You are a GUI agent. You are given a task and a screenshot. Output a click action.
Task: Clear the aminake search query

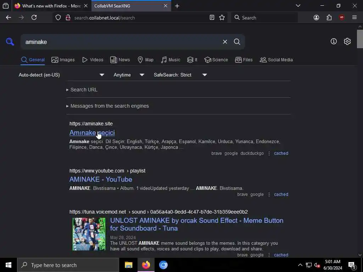(225, 42)
